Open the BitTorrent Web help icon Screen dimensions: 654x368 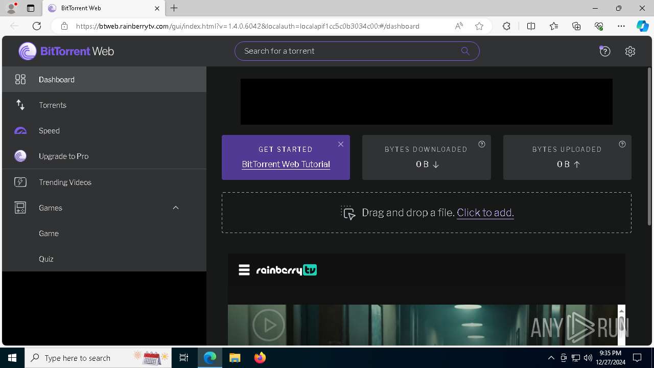pos(605,51)
